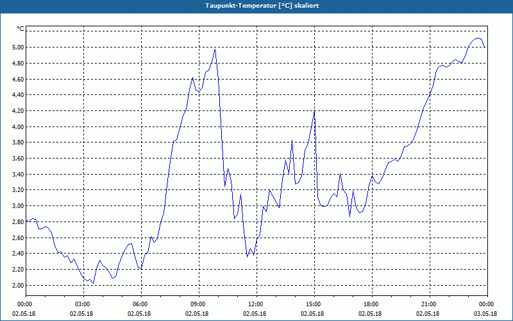Click the 21:00 time label

click(428, 304)
